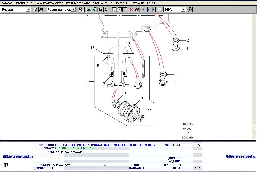Click the SEAL-OIL-PINION name text

[69, 152]
